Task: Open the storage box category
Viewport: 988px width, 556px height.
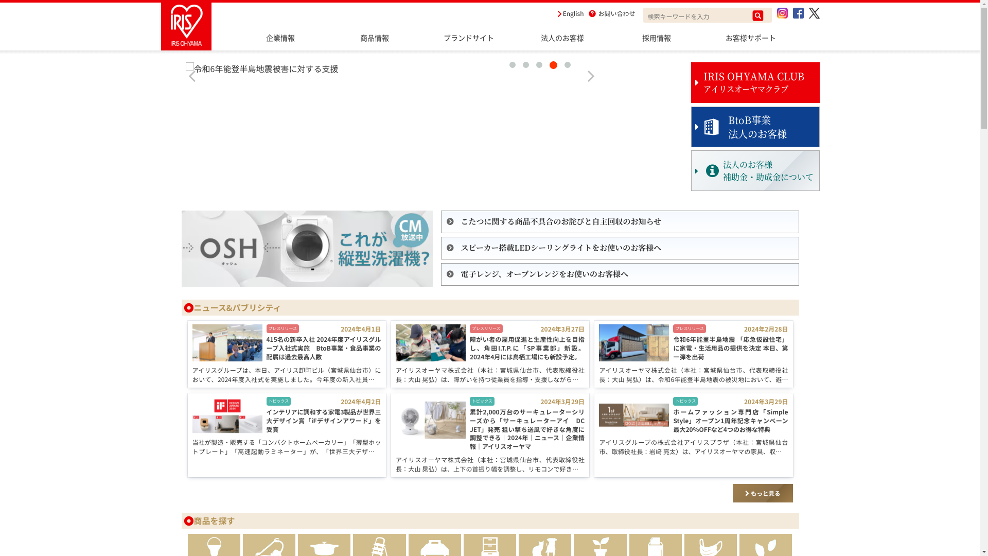Action: 435,545
